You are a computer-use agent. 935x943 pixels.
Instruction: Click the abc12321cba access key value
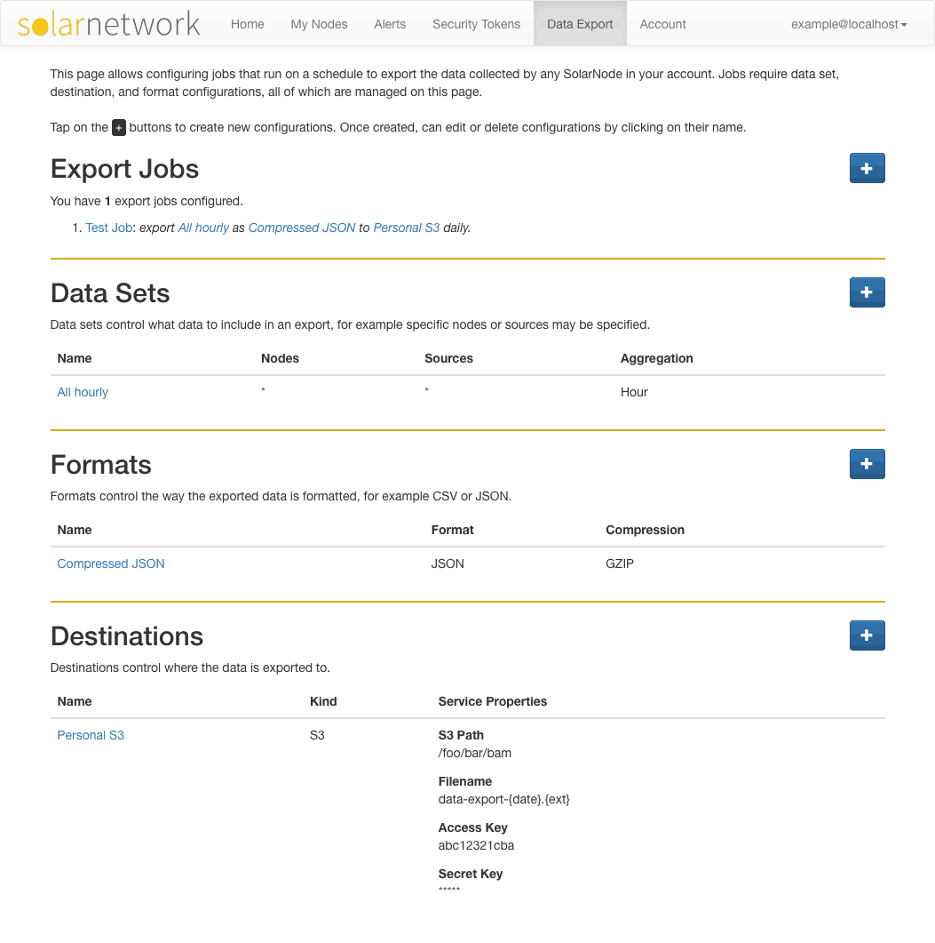click(x=476, y=845)
